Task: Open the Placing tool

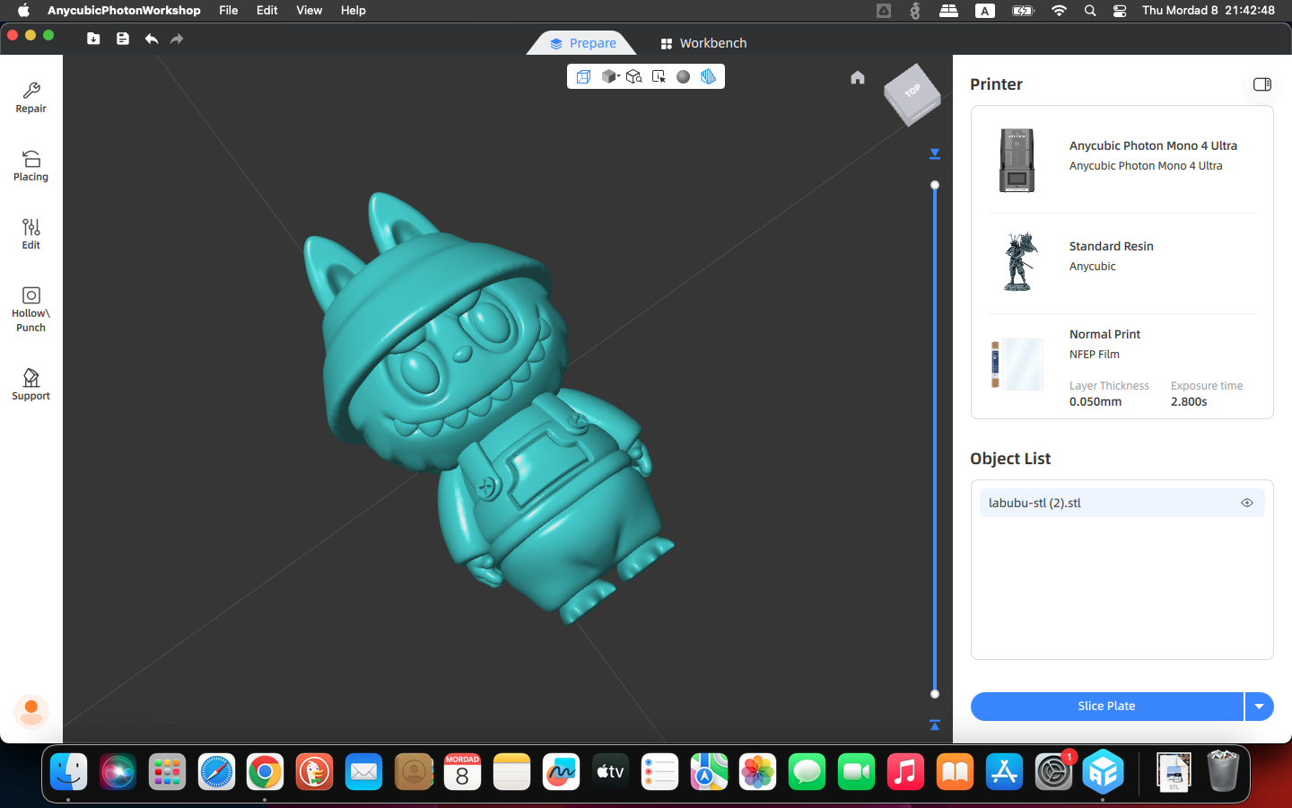Action: (x=31, y=166)
